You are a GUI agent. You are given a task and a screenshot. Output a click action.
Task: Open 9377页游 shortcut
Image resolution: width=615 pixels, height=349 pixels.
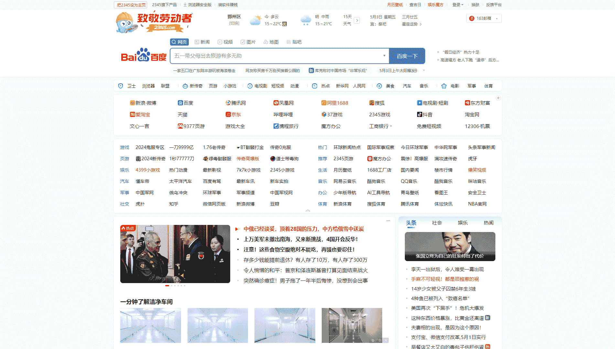click(191, 126)
